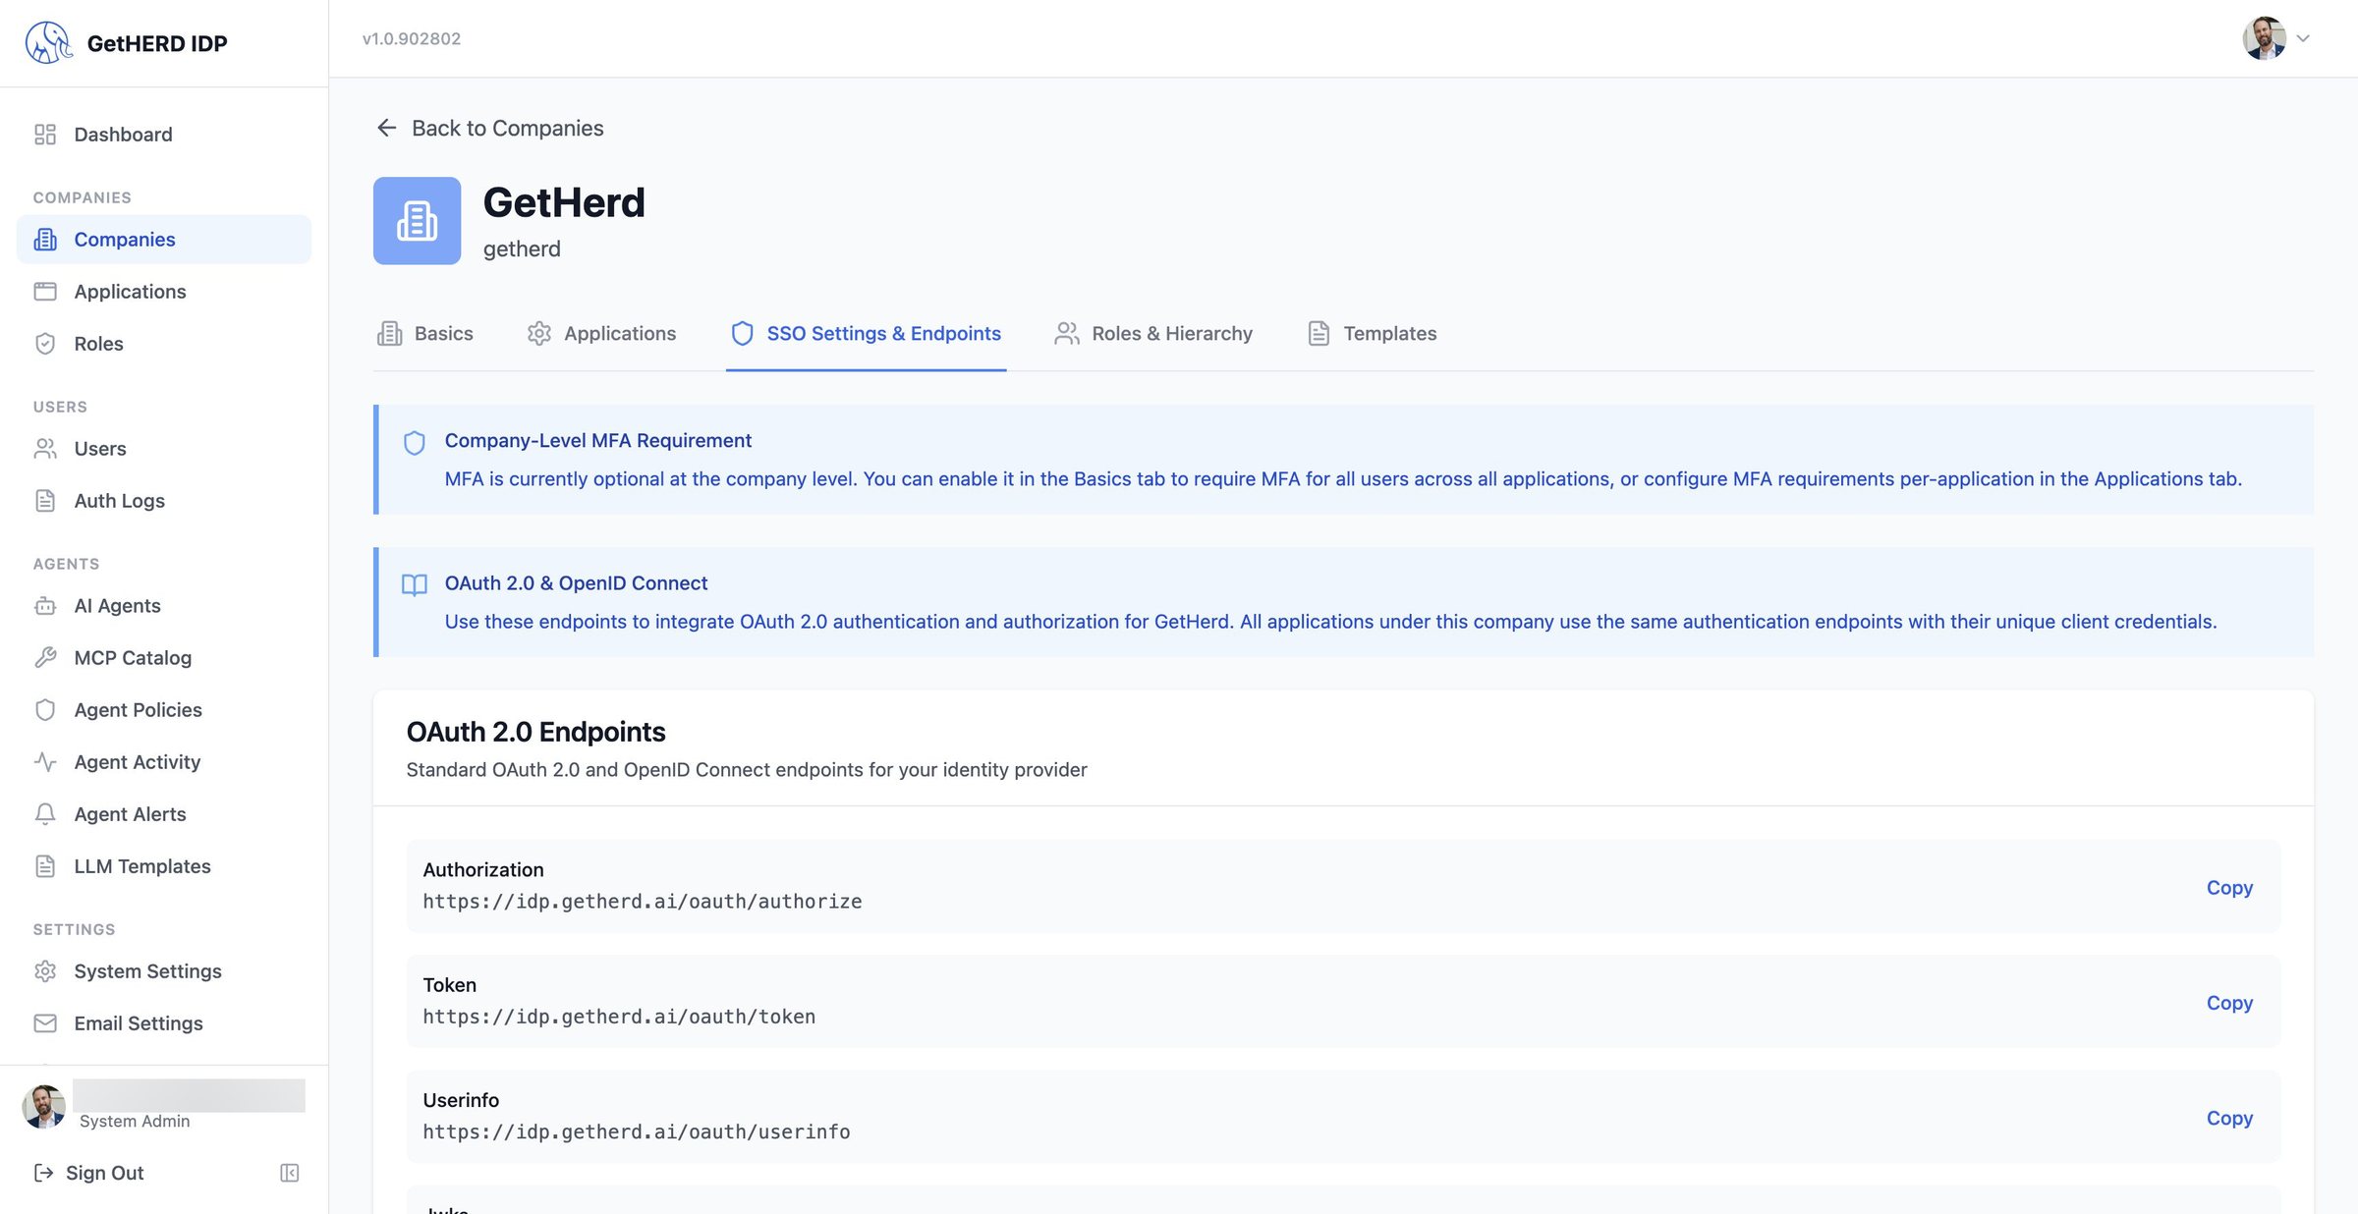Click the profile photo in the top bar
The image size is (2358, 1214).
point(2264,38)
